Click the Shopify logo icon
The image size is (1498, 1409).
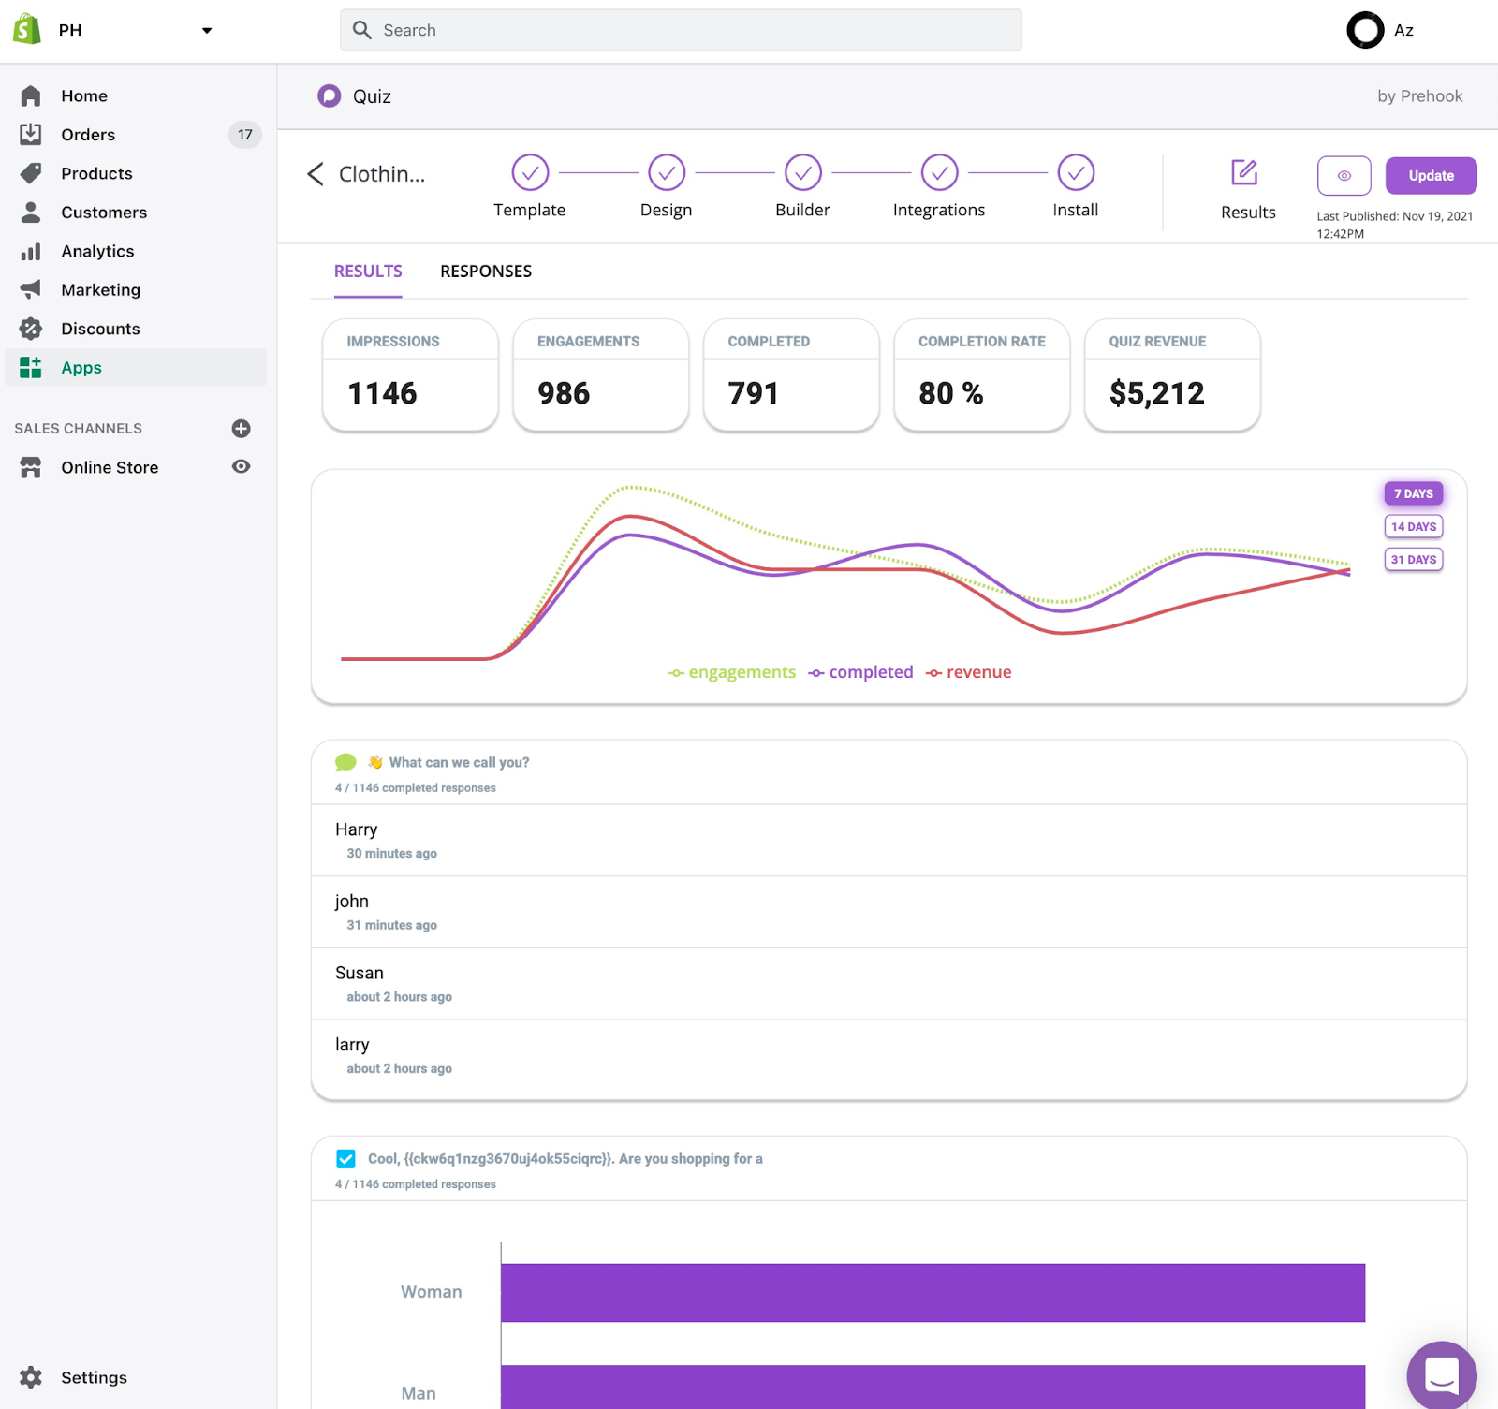(27, 30)
